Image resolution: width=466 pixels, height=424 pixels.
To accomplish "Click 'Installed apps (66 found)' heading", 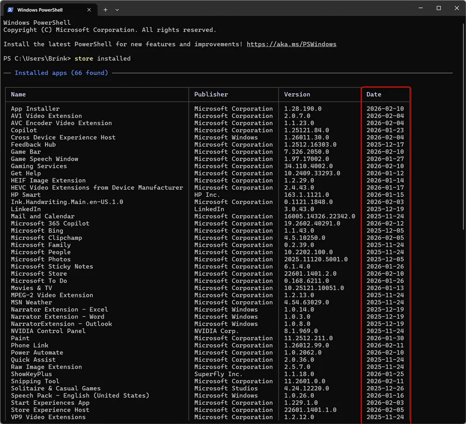I will pyautogui.click(x=62, y=73).
